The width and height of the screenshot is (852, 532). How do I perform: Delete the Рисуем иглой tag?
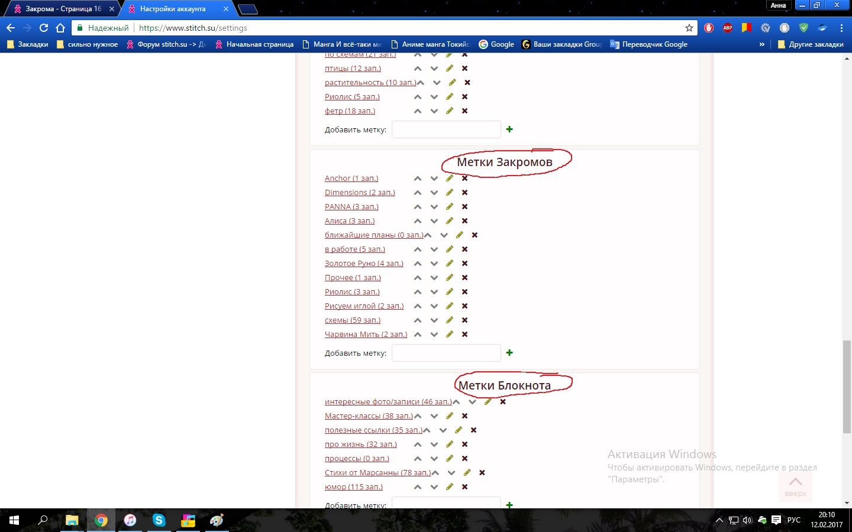(464, 306)
